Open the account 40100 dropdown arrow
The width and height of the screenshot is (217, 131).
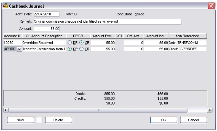[19, 49]
